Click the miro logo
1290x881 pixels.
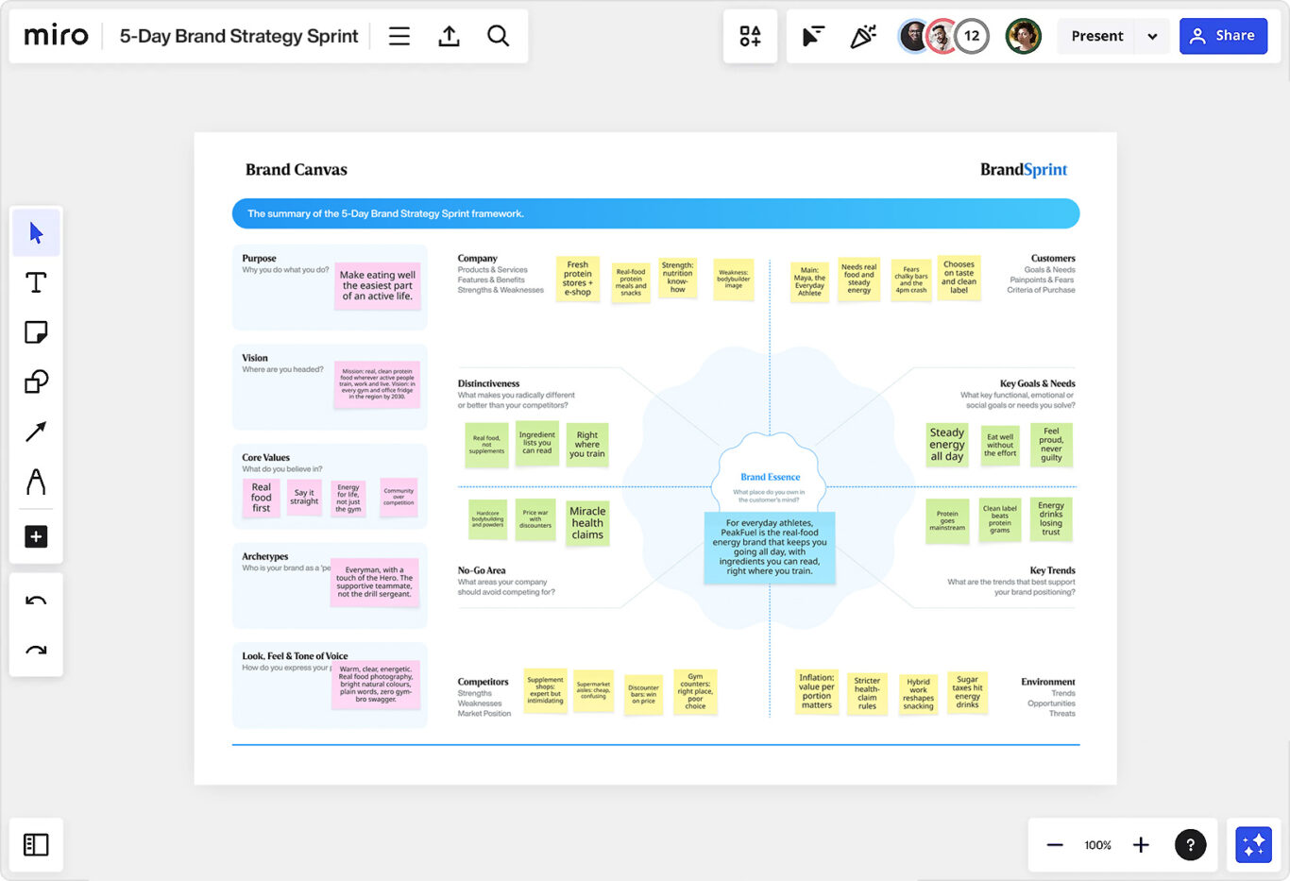coord(56,36)
